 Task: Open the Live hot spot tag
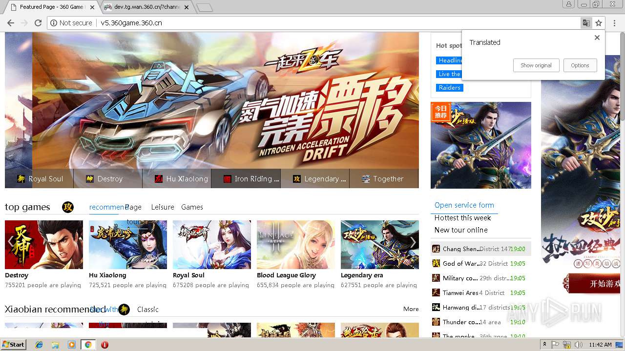click(449, 74)
